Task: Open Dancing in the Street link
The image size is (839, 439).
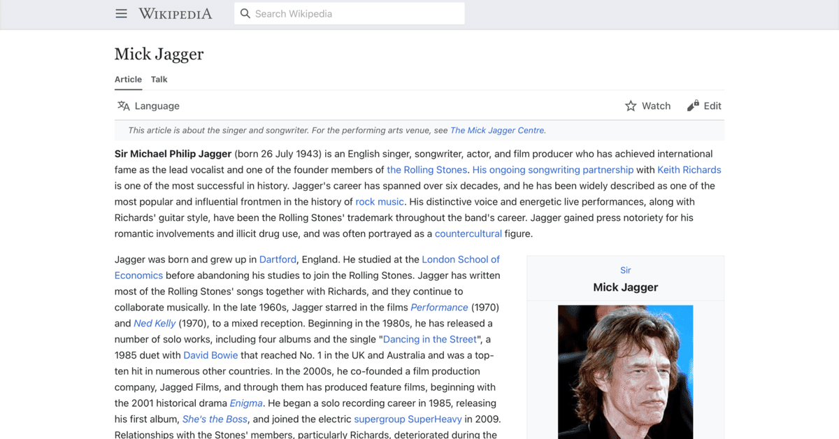Action: (x=431, y=340)
